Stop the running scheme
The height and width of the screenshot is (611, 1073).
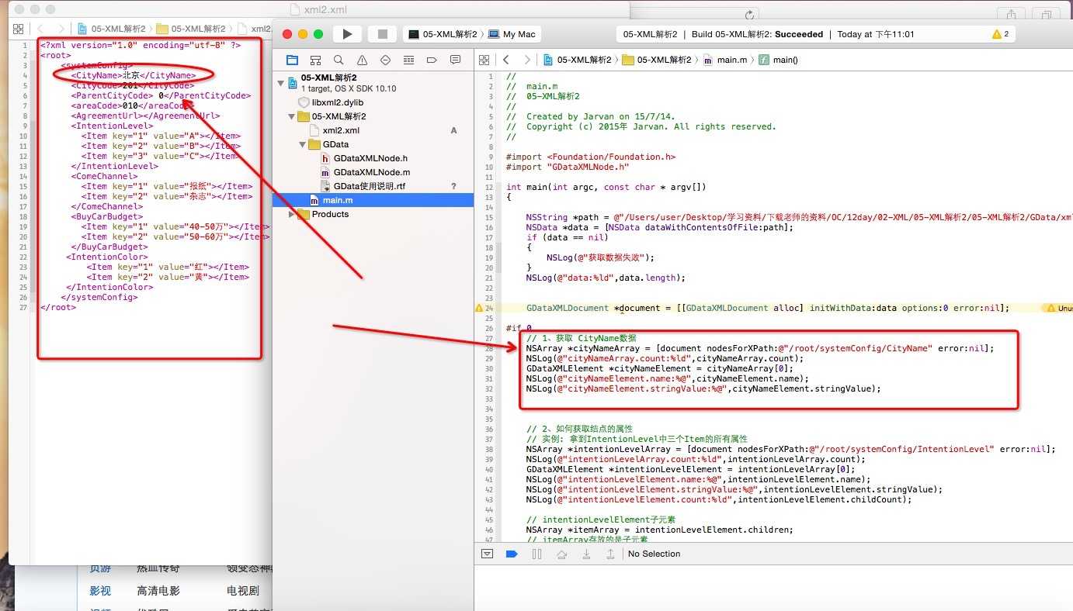(382, 34)
